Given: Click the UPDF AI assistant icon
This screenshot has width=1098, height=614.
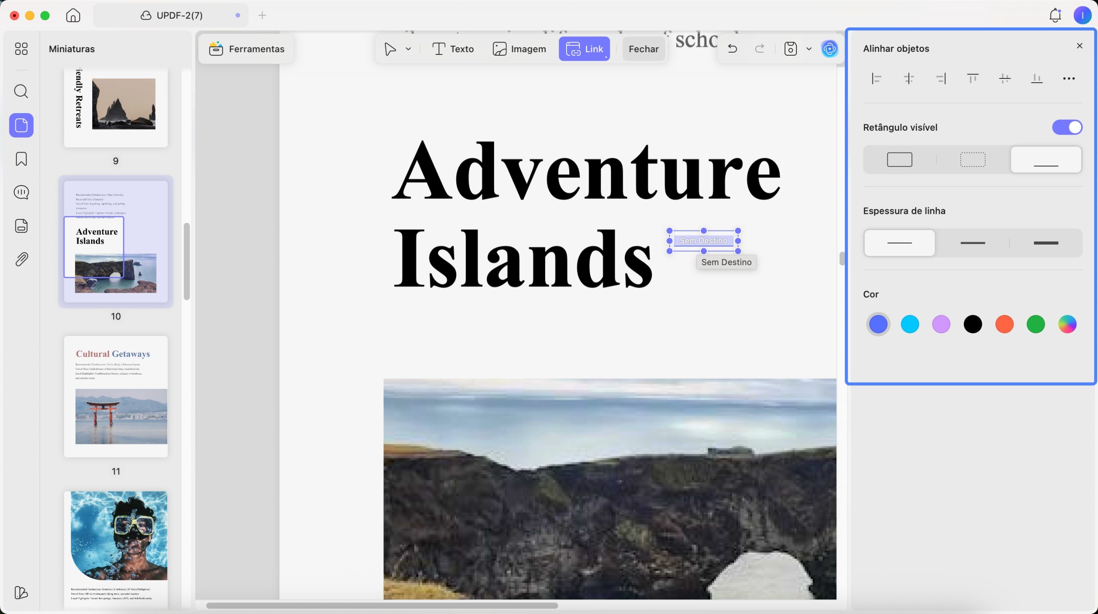Looking at the screenshot, I should (x=830, y=49).
